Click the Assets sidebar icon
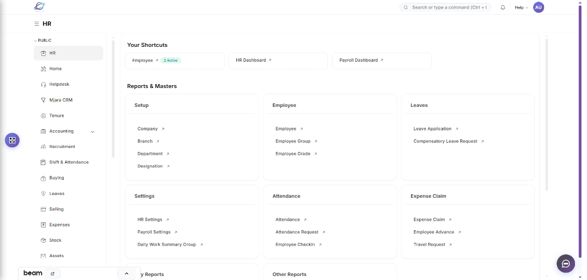This screenshot has height=280, width=587. click(43, 256)
